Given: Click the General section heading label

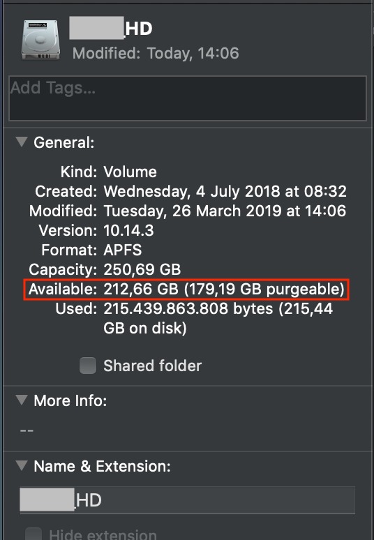Looking at the screenshot, I should (64, 142).
